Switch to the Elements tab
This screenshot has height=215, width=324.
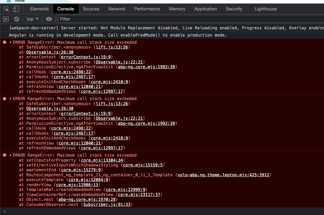click(x=39, y=9)
